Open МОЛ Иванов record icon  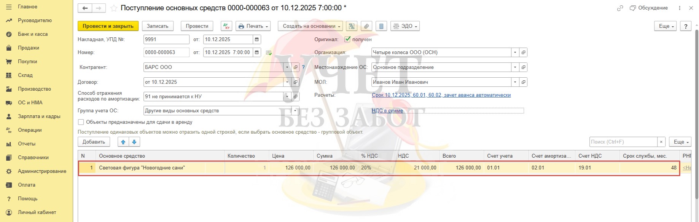click(523, 82)
